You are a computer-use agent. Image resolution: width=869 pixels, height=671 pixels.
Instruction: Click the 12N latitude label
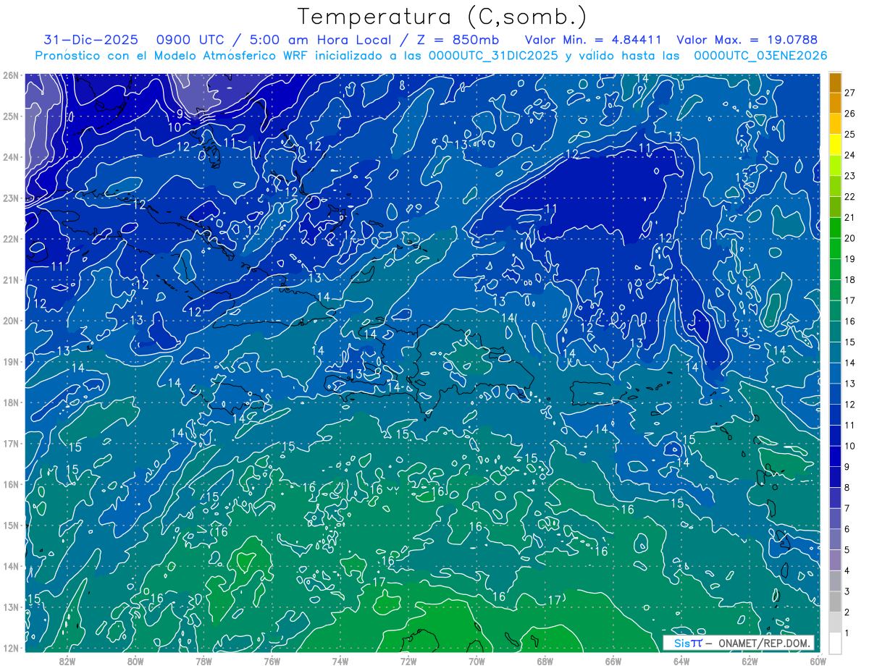click(x=11, y=648)
